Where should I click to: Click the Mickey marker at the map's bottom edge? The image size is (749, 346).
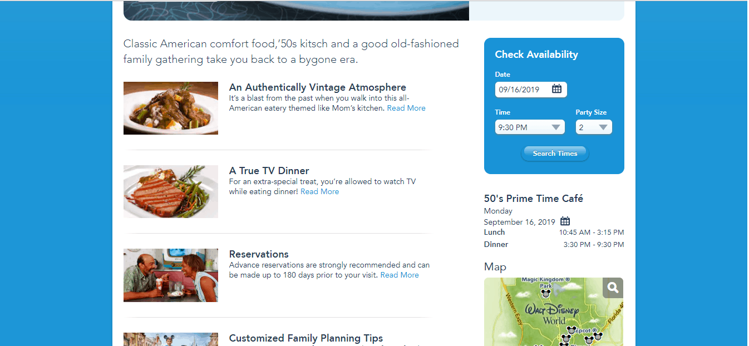coord(564,345)
